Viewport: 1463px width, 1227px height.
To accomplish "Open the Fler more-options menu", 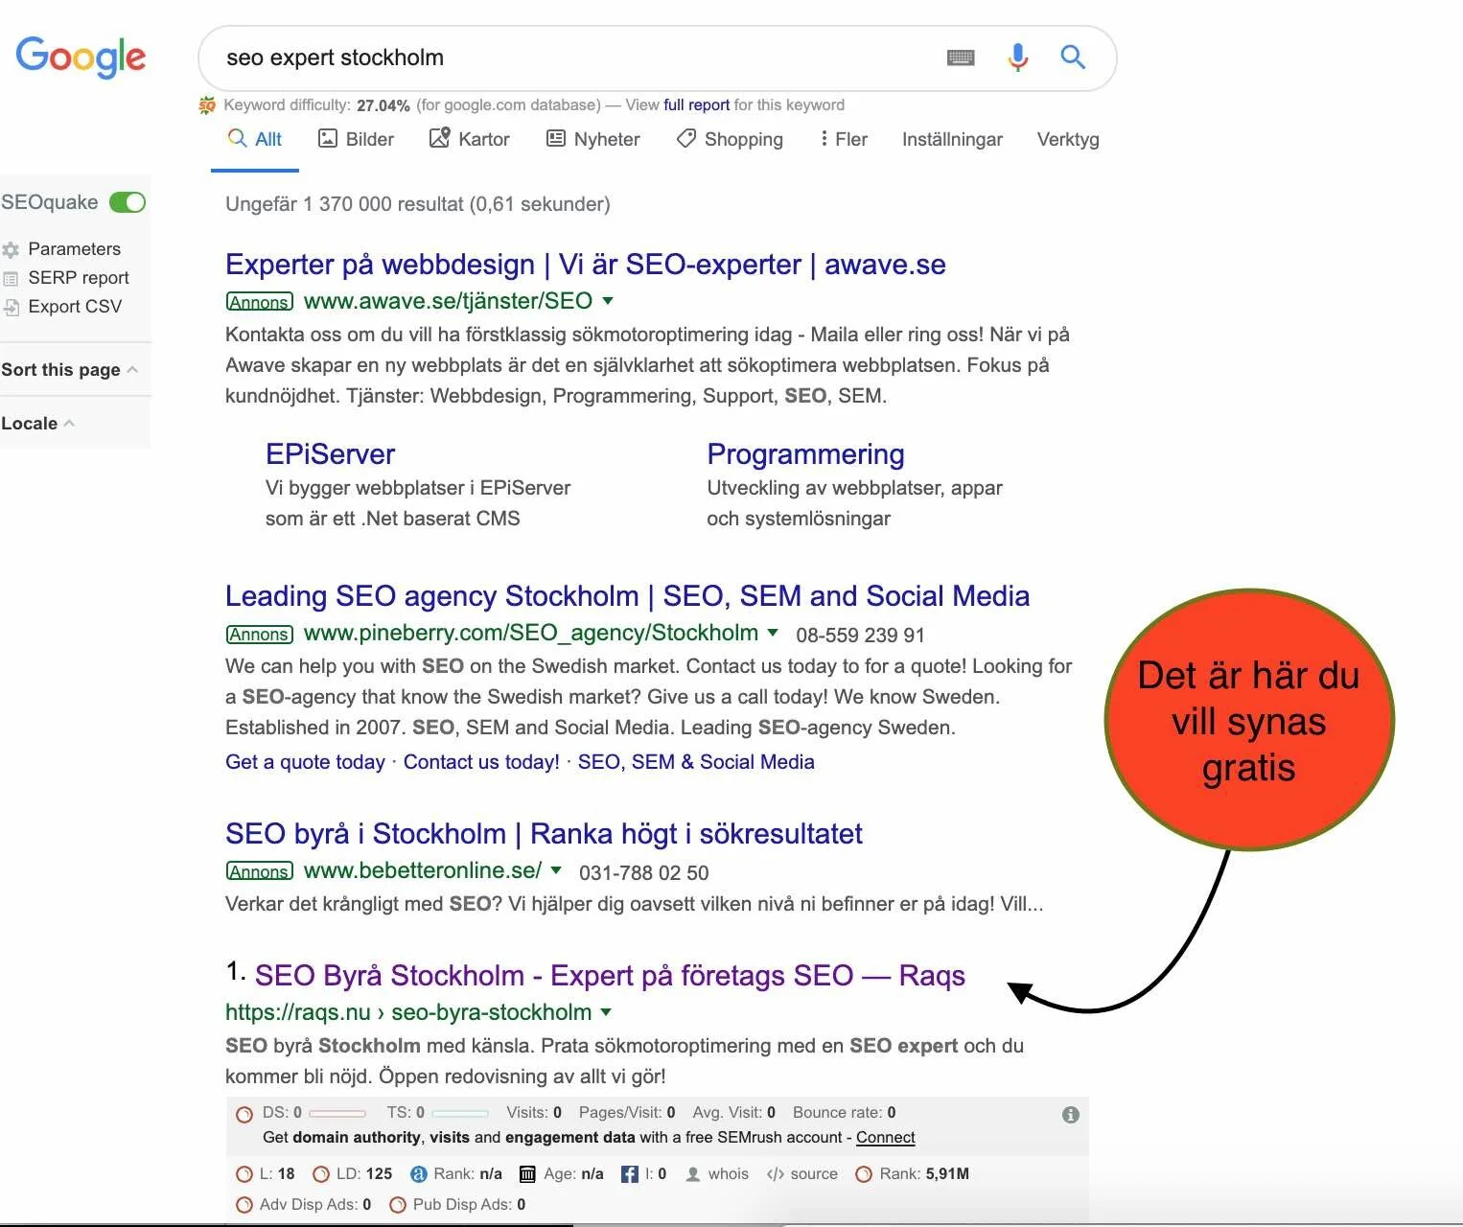I will 843,139.
